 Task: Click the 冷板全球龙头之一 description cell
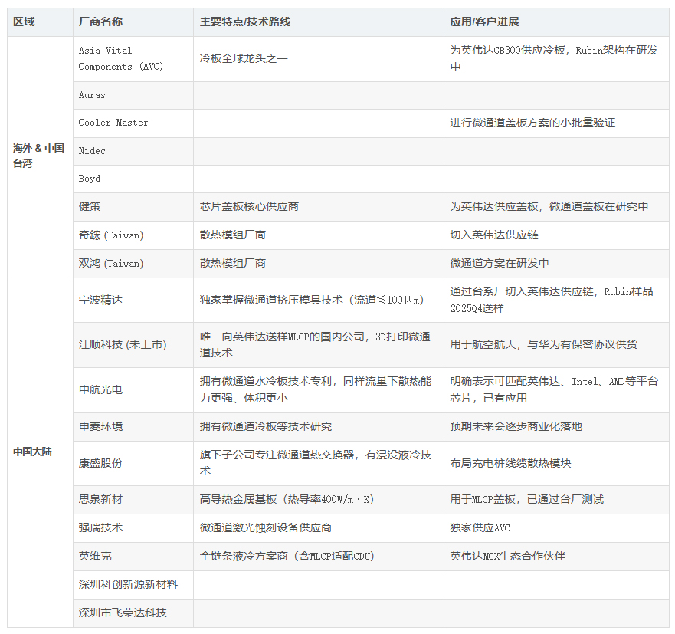pyautogui.click(x=244, y=59)
